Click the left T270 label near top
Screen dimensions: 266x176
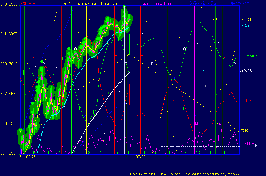91,19
